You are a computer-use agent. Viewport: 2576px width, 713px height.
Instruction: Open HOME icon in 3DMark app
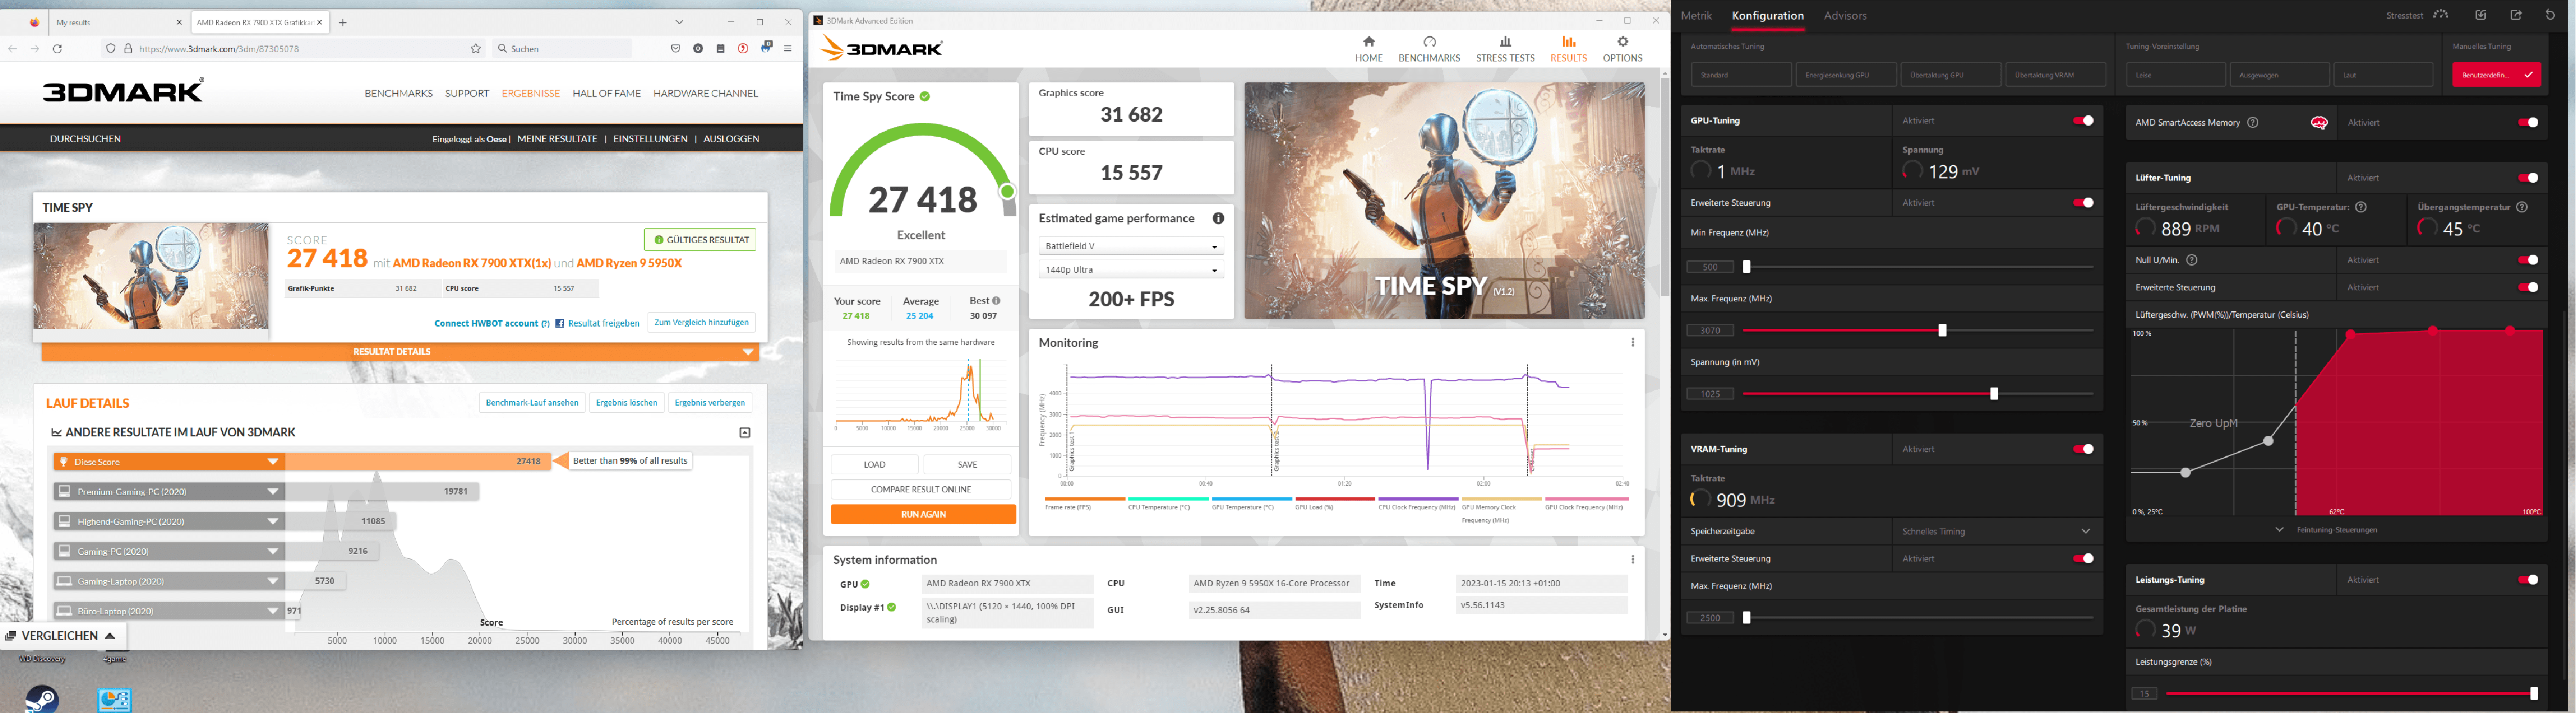click(1369, 42)
